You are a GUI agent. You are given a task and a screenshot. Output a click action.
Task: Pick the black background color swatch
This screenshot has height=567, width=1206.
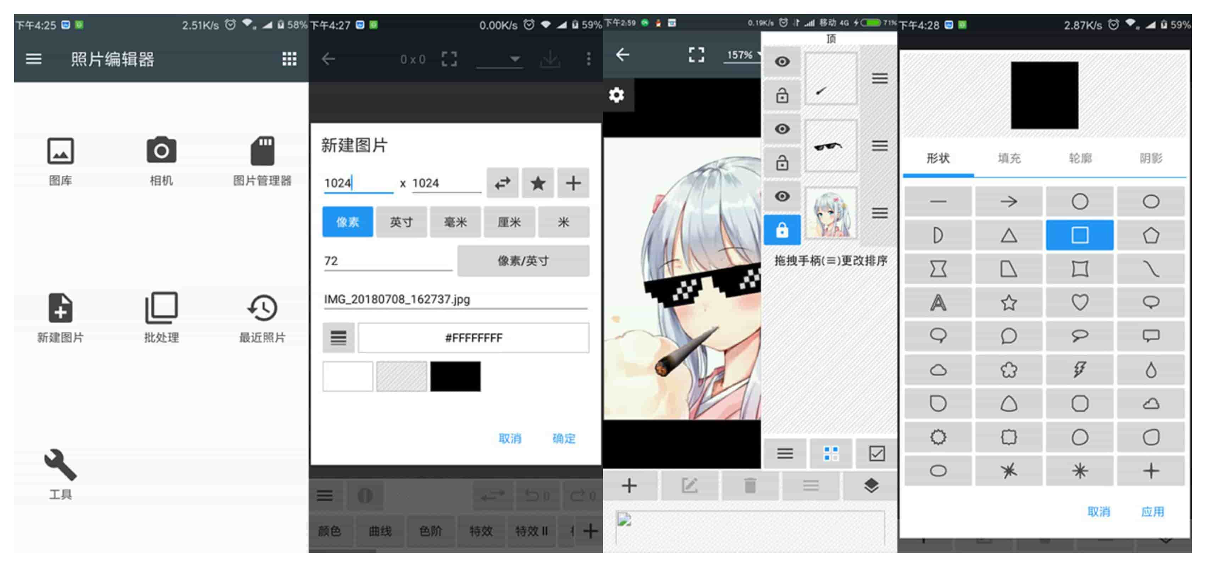click(x=455, y=376)
